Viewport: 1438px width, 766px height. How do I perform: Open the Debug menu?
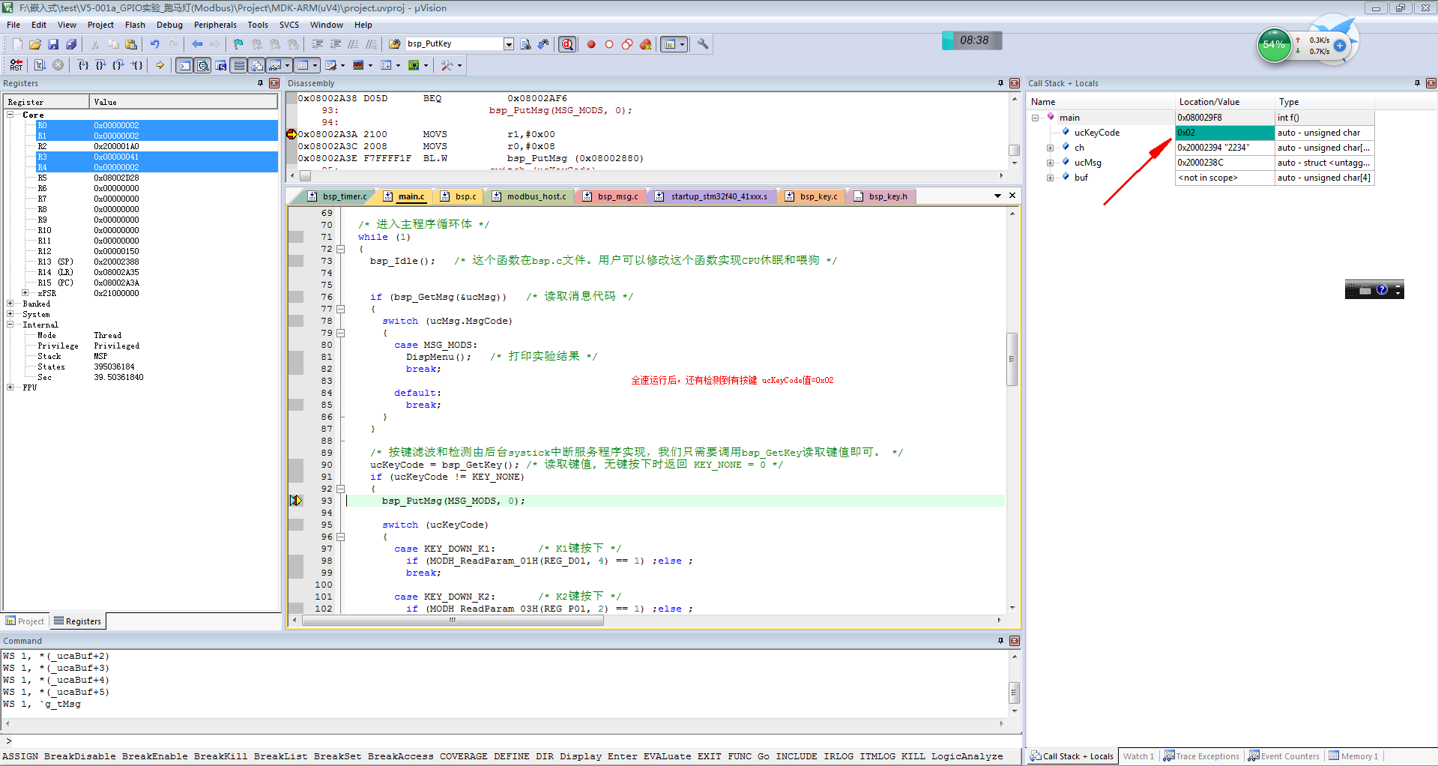(169, 25)
